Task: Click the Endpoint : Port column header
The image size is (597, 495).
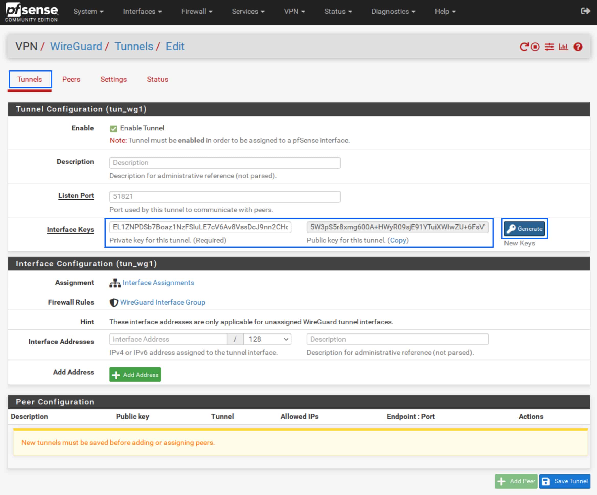Action: pyautogui.click(x=411, y=417)
